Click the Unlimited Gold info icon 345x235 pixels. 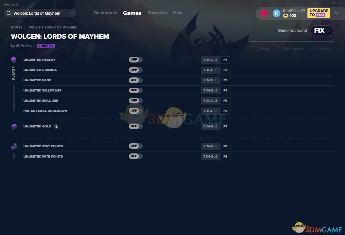point(56,127)
